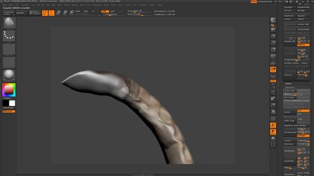
Task: Toggle the Floor grid icon
Action: 273,63
